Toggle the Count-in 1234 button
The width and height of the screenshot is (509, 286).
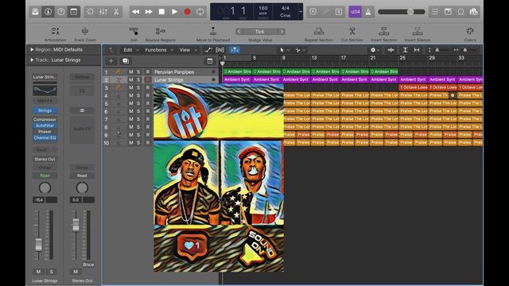pos(356,12)
